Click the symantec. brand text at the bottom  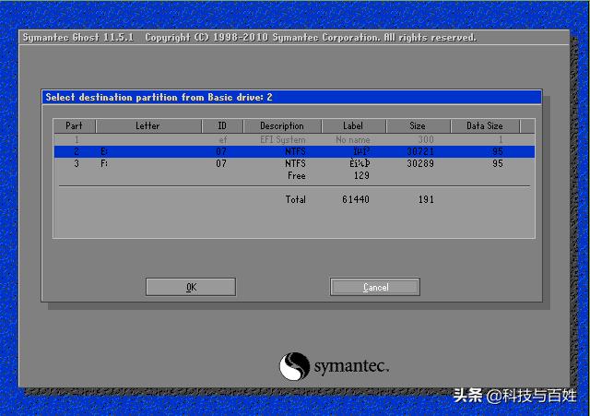(351, 366)
